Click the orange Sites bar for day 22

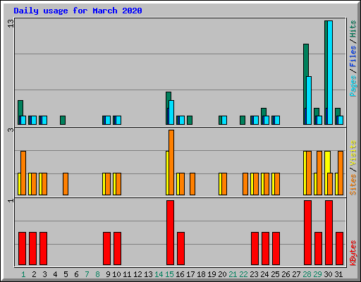[x=245, y=184]
